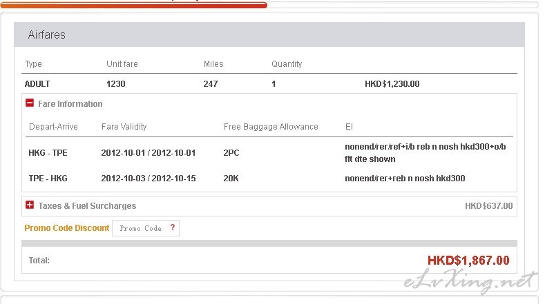545x304 pixels.
Task: Click the Total: label
Action: pyautogui.click(x=39, y=261)
